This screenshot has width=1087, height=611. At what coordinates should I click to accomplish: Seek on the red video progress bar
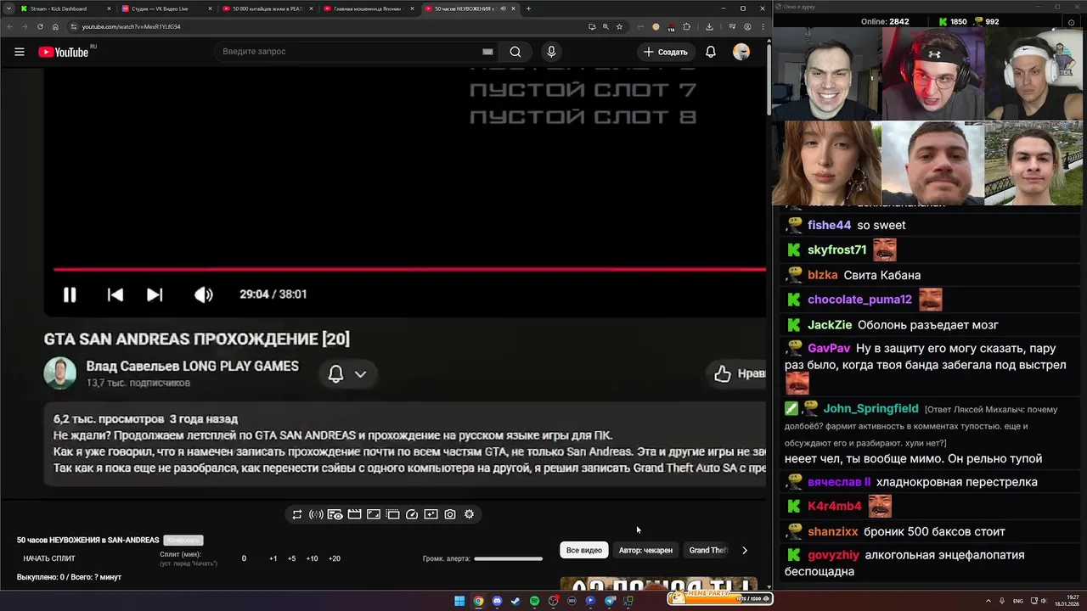(x=409, y=270)
